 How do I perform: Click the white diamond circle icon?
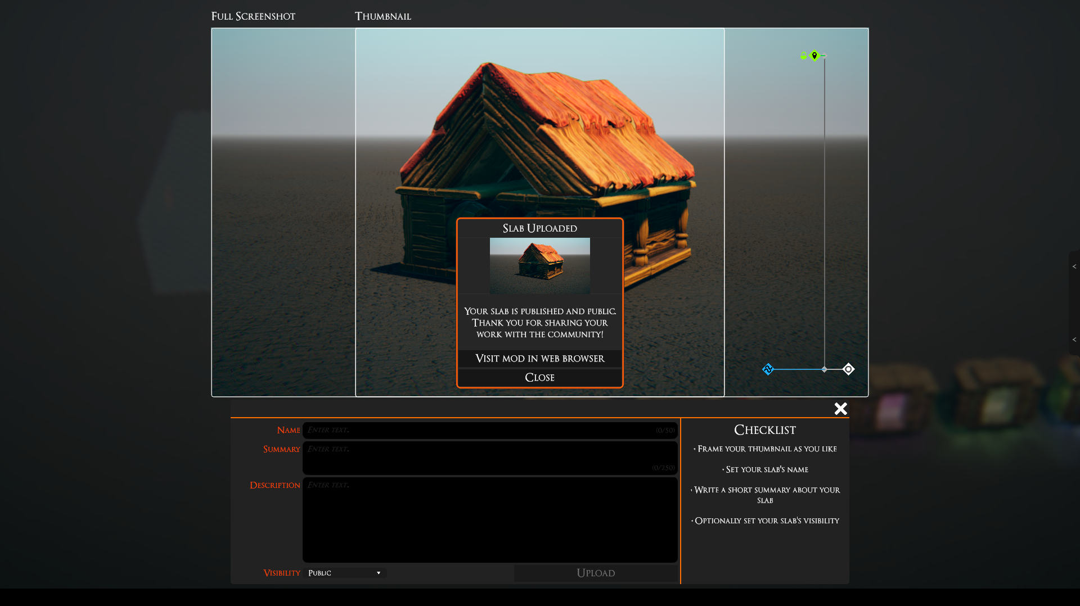848,369
